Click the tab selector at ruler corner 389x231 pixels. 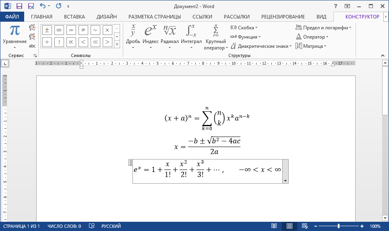5,64
